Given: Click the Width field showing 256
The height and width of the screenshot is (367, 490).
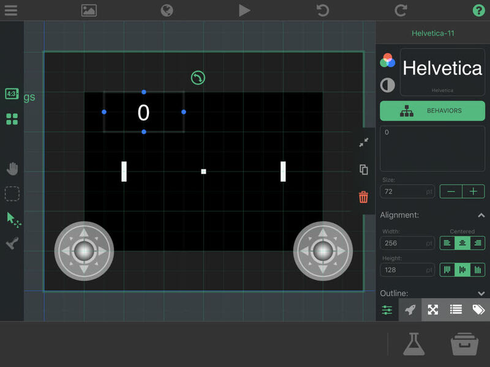Looking at the screenshot, I should [407, 243].
